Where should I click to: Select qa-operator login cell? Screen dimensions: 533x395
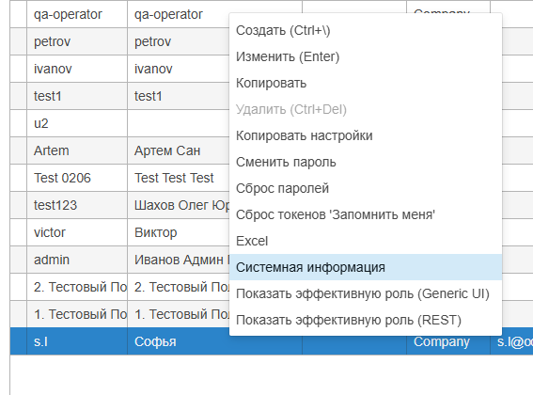(77, 14)
